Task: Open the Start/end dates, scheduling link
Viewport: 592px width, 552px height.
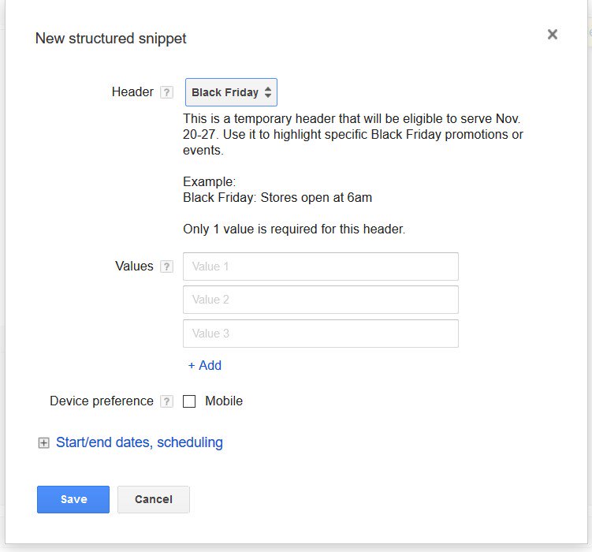Action: tap(140, 442)
